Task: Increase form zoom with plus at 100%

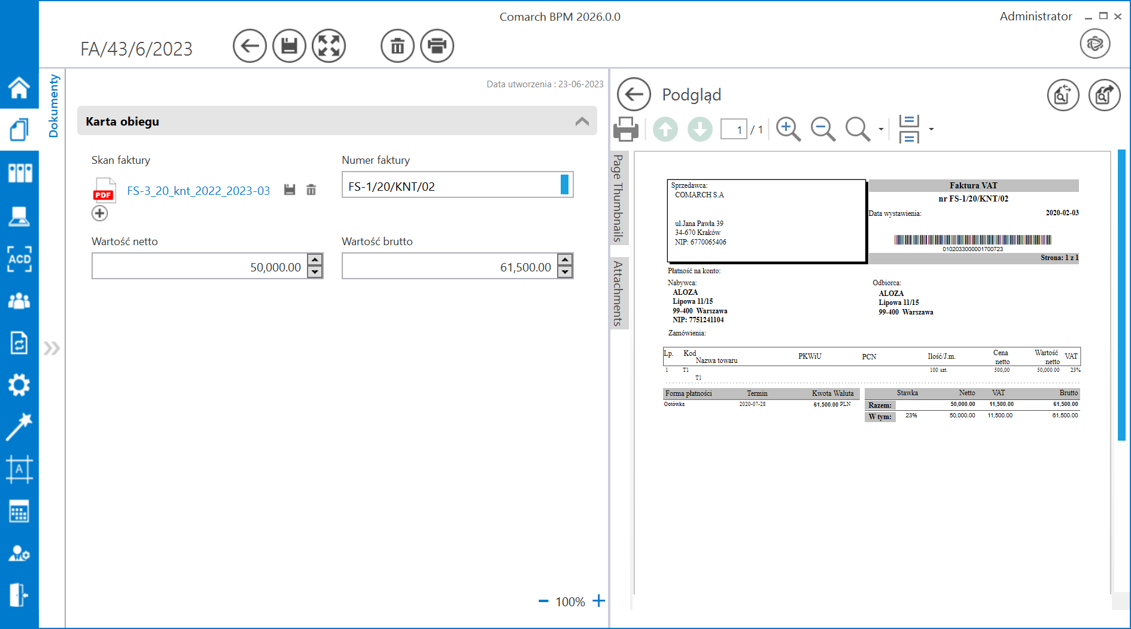Action: point(598,601)
